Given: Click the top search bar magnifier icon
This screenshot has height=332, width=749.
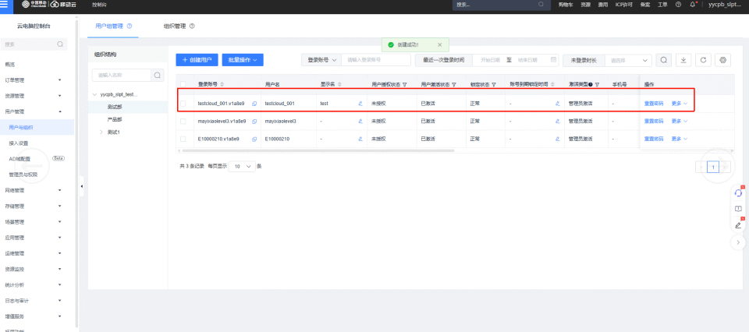Looking at the screenshot, I should (541, 5).
